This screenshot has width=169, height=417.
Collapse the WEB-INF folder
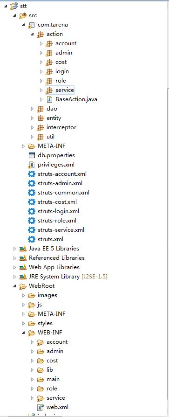coord(23,333)
